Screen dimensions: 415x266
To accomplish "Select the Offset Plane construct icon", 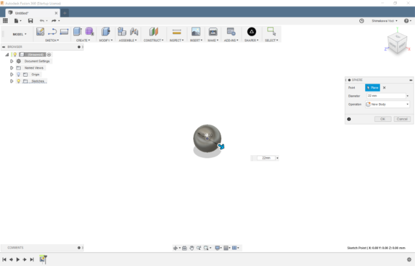I will tap(154, 32).
